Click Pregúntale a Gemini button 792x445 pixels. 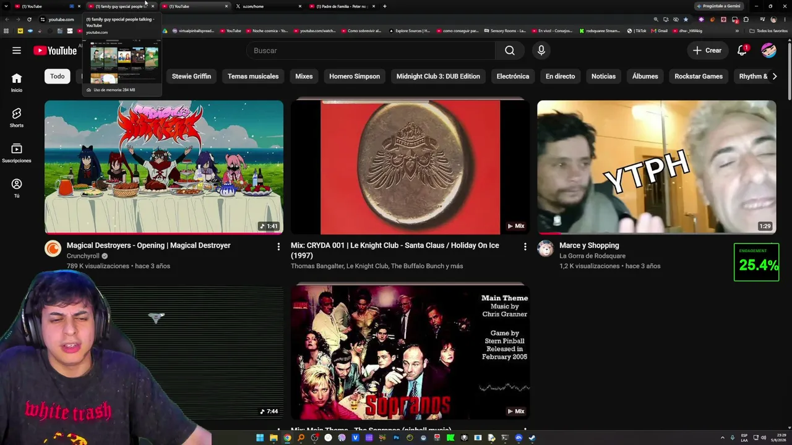coord(719,6)
